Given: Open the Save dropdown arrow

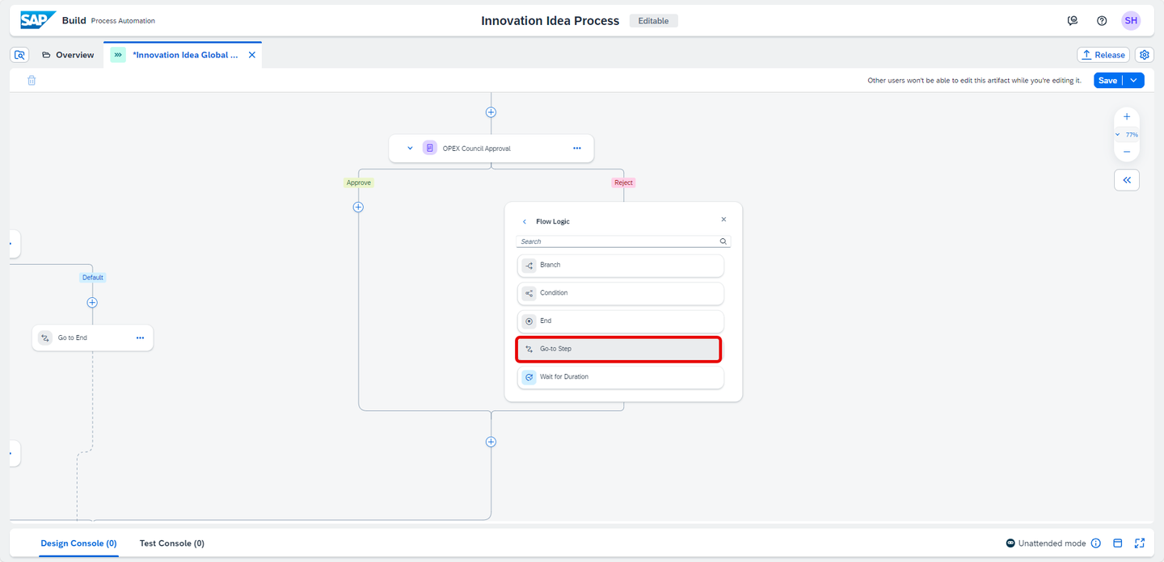Looking at the screenshot, I should [x=1133, y=80].
